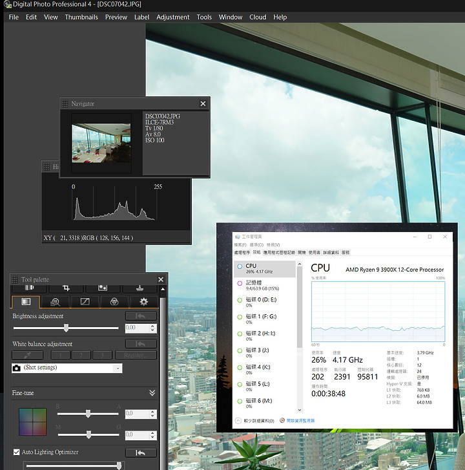Viewport: 465px width, 470px height.
Task: Select Disk 1 (F: G:) in Task Manager
Action: click(x=264, y=319)
